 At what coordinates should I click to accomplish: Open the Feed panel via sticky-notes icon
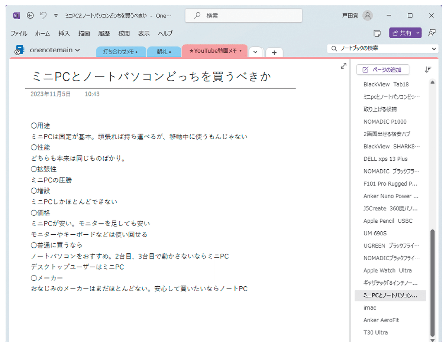tap(378, 33)
